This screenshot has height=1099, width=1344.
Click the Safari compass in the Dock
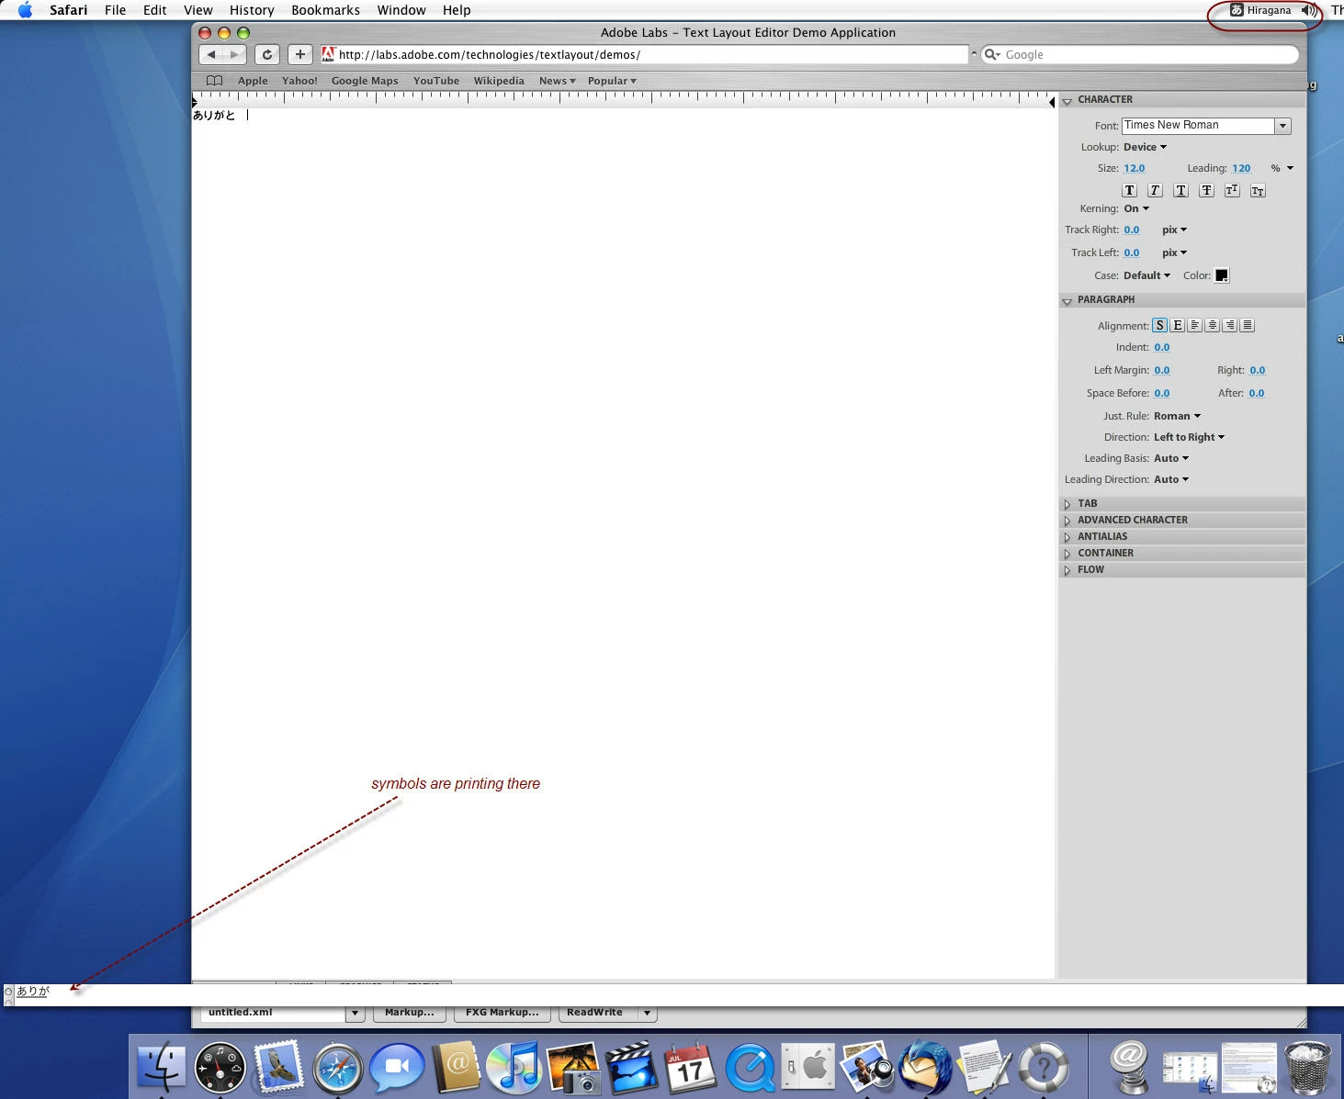337,1067
